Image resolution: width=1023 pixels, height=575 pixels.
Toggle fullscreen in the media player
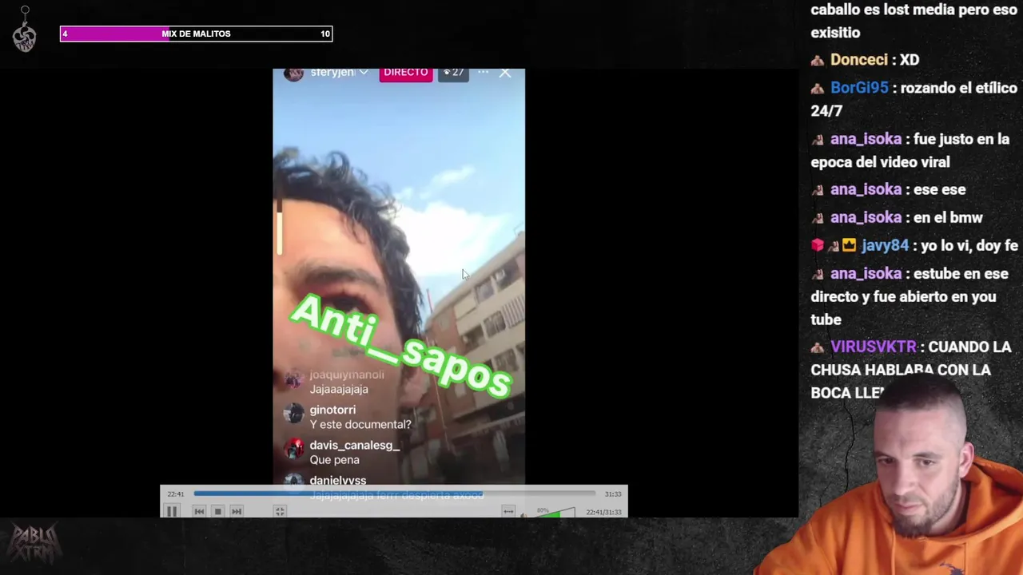(280, 511)
